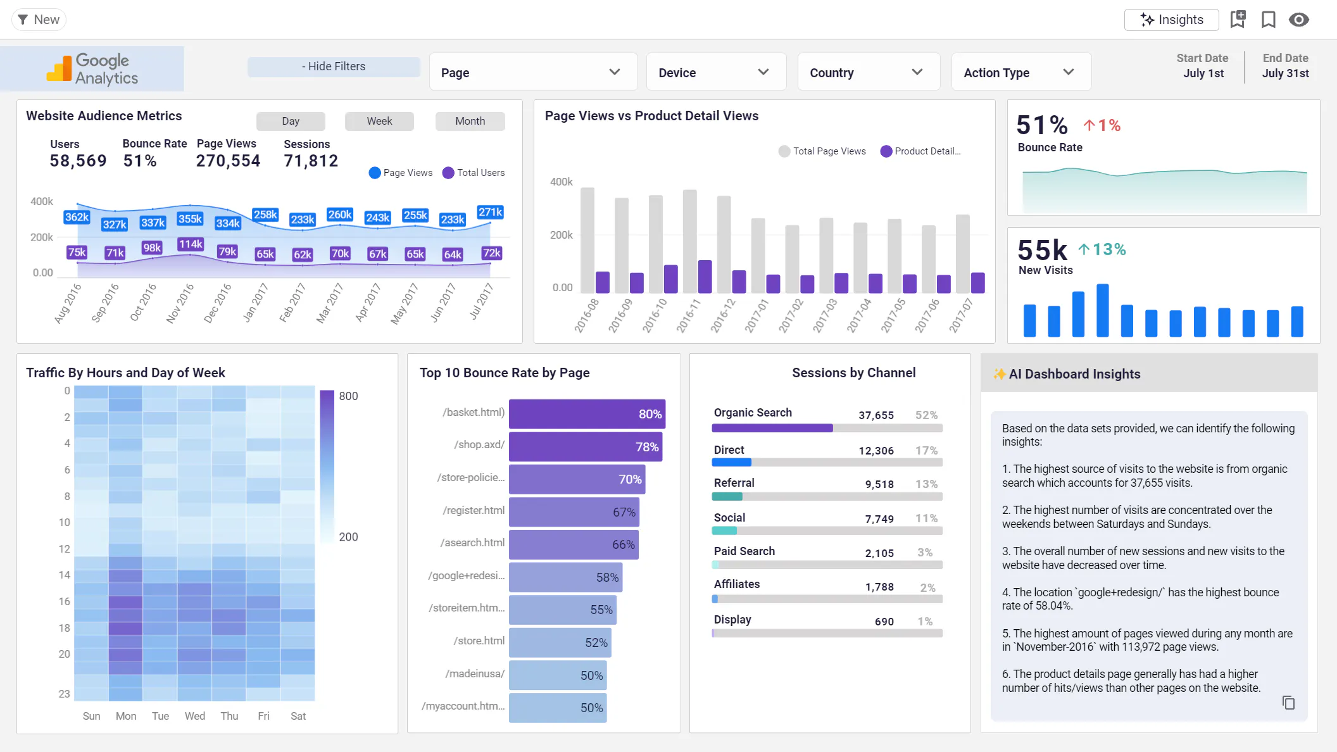
Task: Click the Mon column label on heatmap
Action: coord(126,716)
